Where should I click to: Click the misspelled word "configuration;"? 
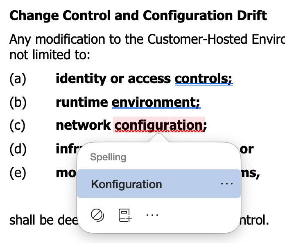tap(161, 125)
